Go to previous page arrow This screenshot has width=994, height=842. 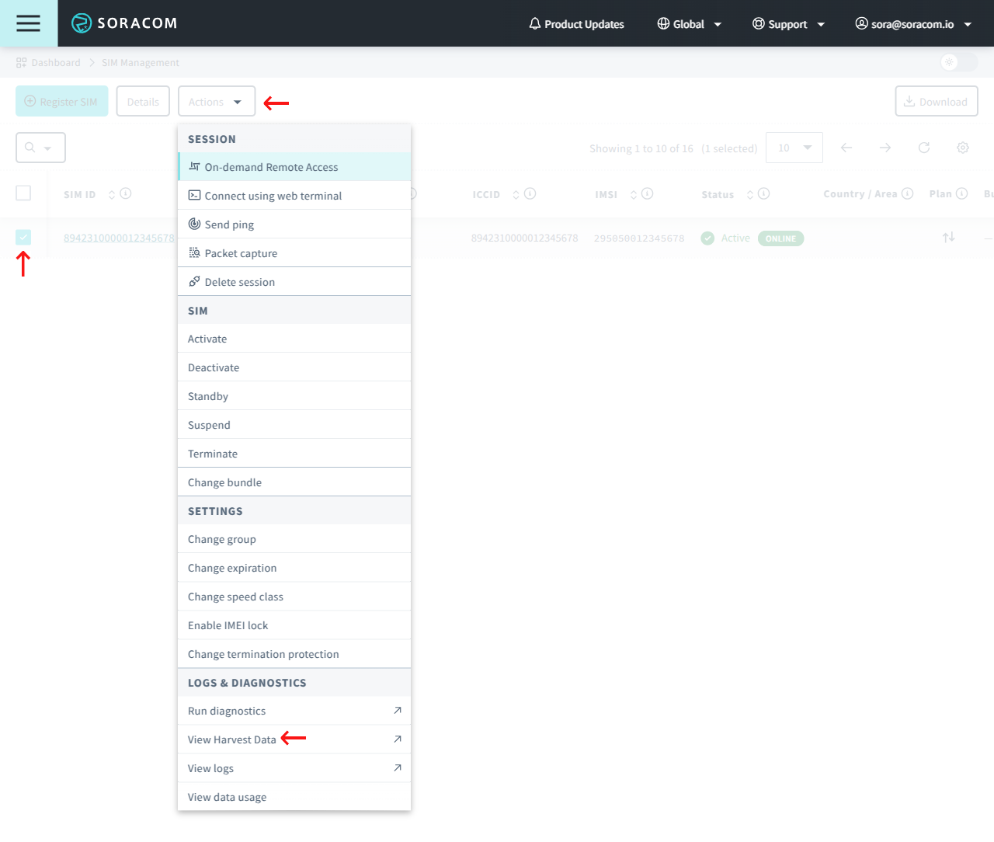(846, 148)
